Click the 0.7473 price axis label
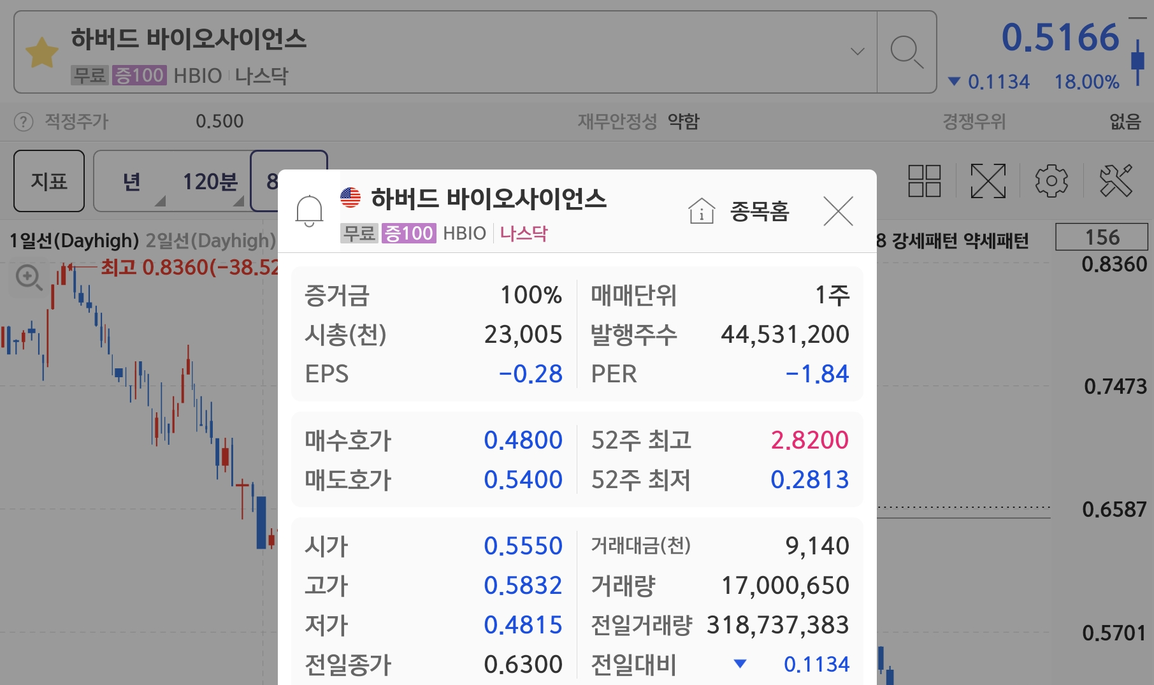Screen dimensions: 1154x685 coord(1115,386)
